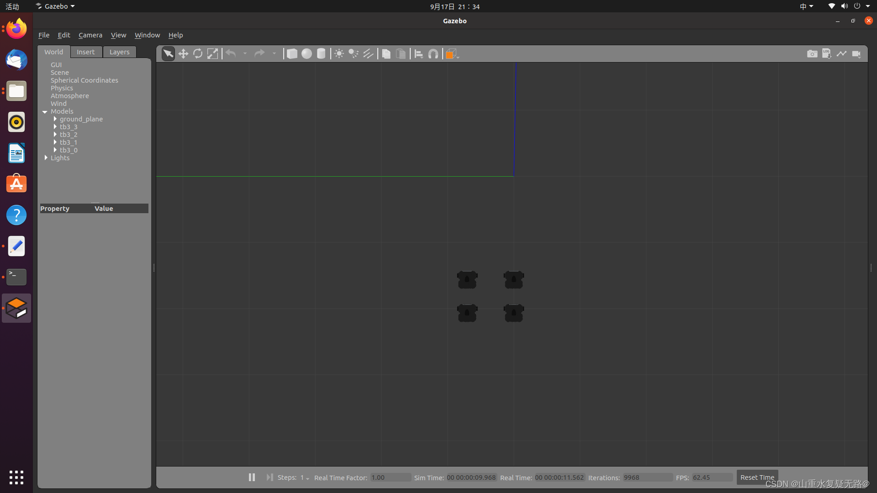The height and width of the screenshot is (493, 877).
Task: Pause the simulation playback
Action: pyautogui.click(x=251, y=477)
